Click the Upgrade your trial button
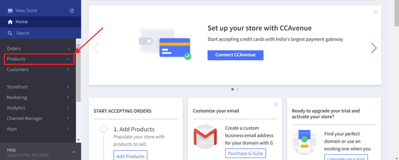Image resolution: width=399 pixels, height=160 pixels. point(346,157)
